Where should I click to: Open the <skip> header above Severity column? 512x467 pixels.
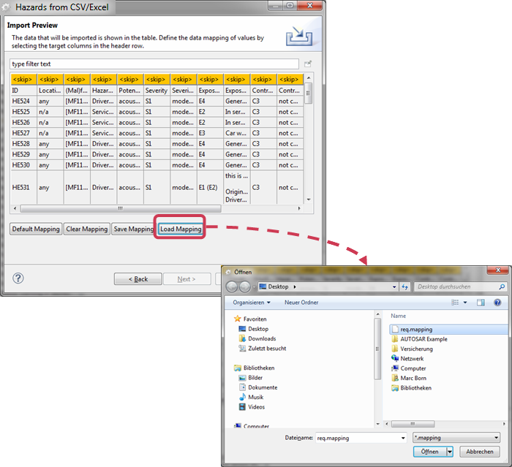click(157, 80)
